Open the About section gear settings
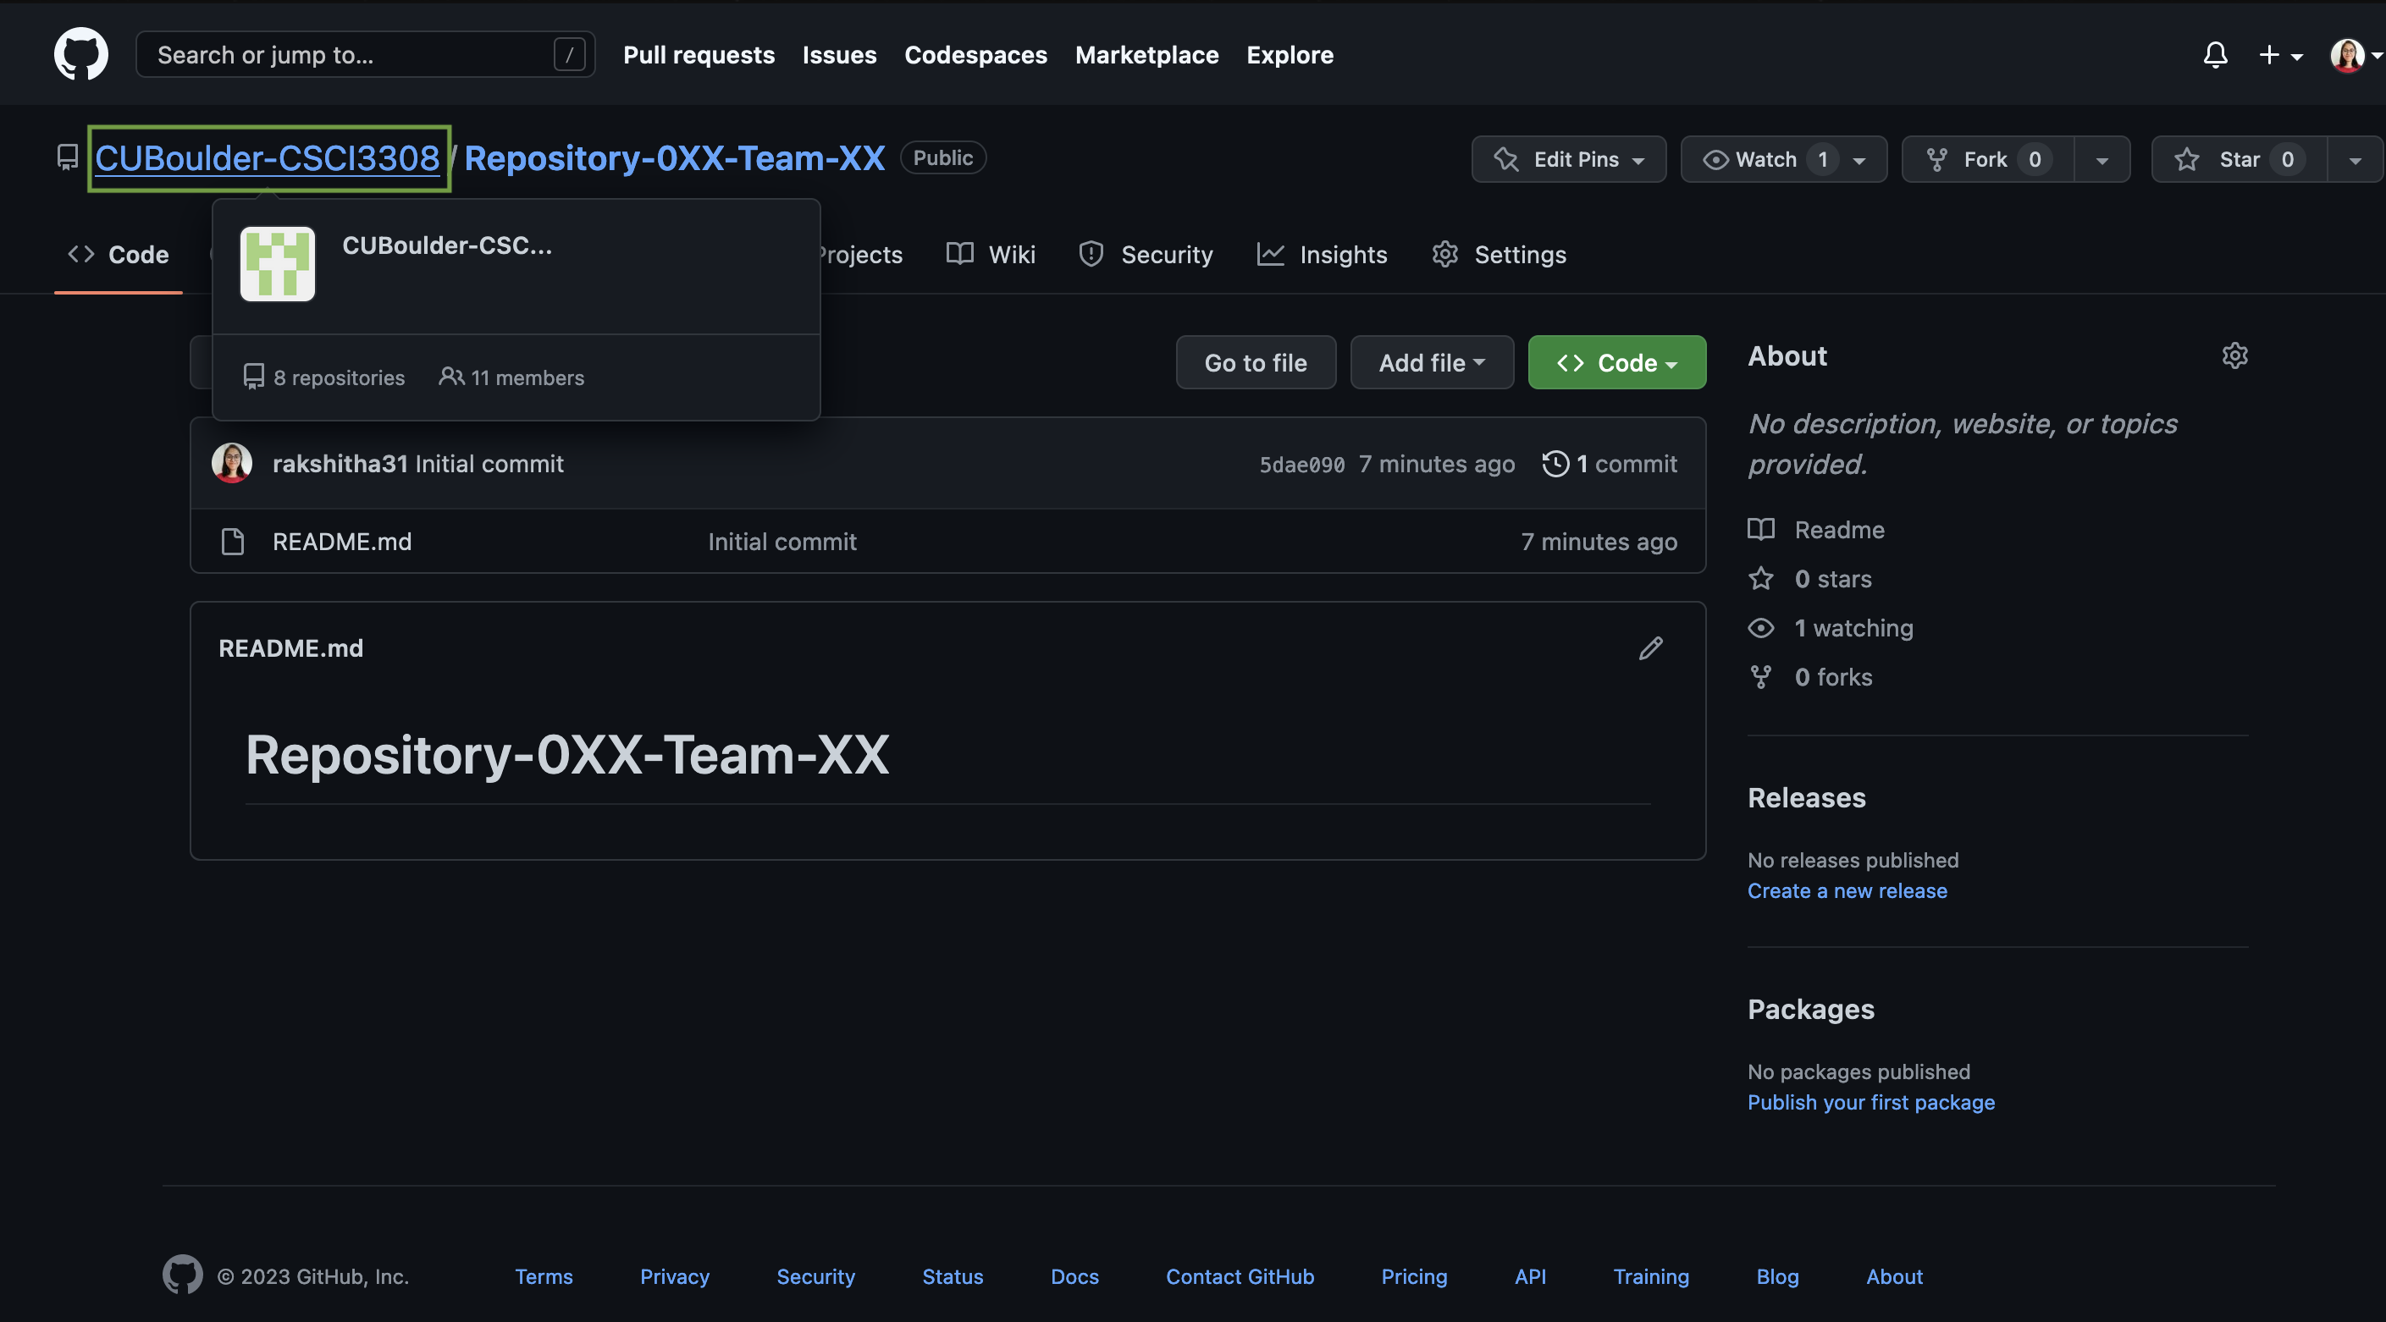The image size is (2386, 1322). point(2234,355)
